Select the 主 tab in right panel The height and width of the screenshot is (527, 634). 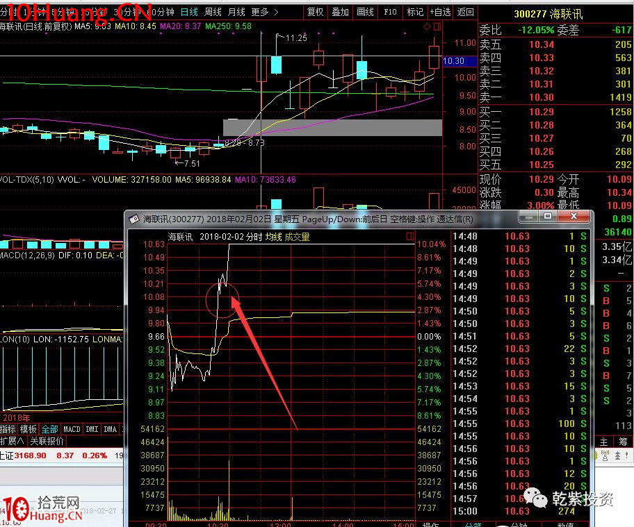[603, 442]
